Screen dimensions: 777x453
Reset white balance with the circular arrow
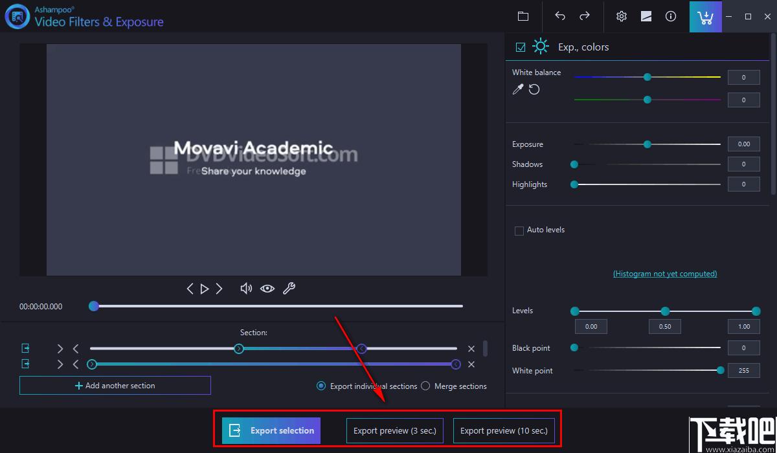534,89
